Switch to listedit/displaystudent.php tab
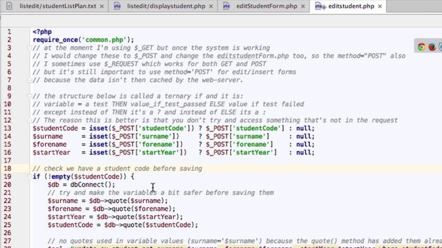Screen dimensions: 442x248 tap(166, 6)
